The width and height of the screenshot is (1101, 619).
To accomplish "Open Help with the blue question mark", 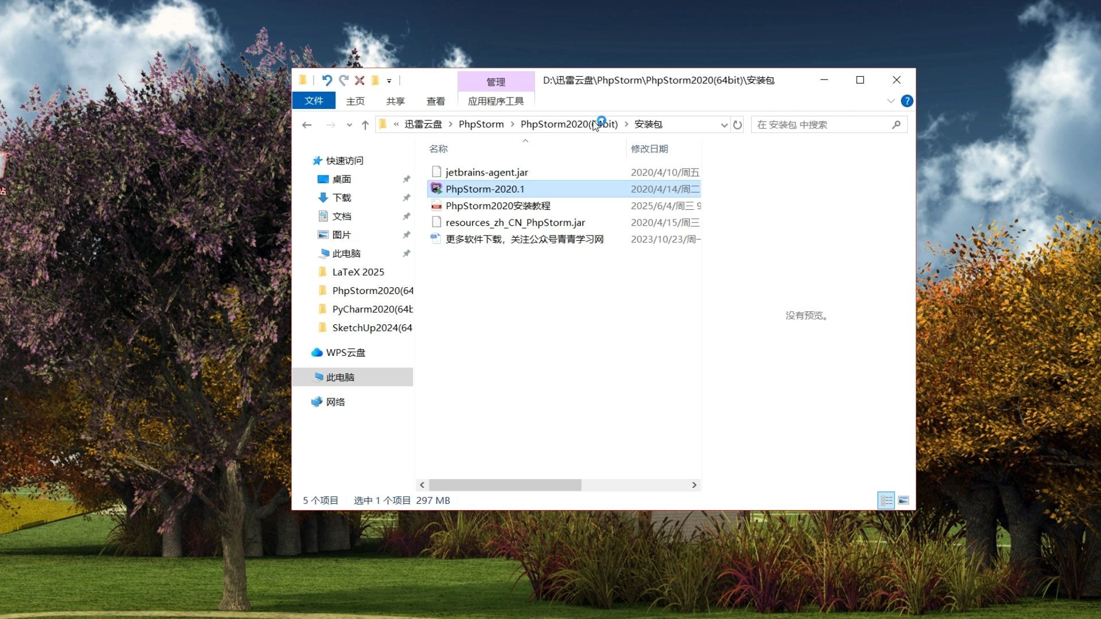I will (x=907, y=101).
